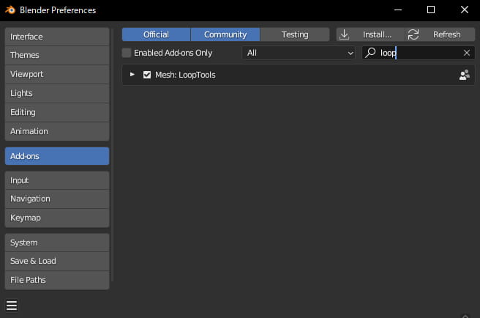Viewport: 480px width, 318px height.
Task: Enable the Testing add-ons filter
Action: coord(295,34)
